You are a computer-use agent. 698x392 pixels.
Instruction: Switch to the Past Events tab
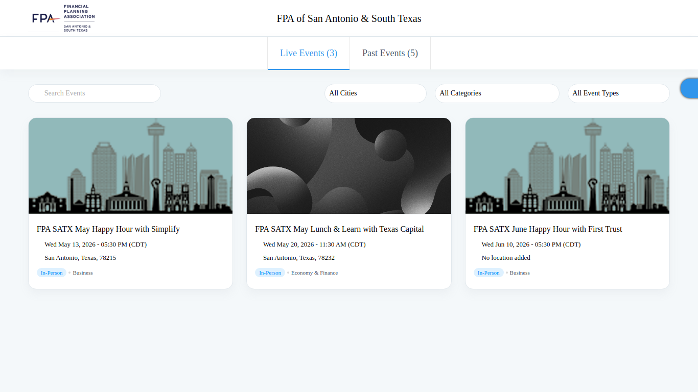click(390, 53)
